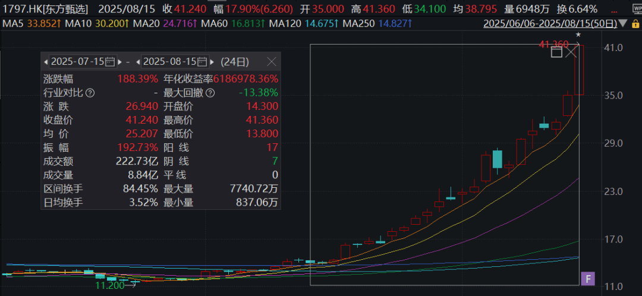Click the header date 2025/08/15
The height and width of the screenshot is (296, 642).
[x=128, y=8]
